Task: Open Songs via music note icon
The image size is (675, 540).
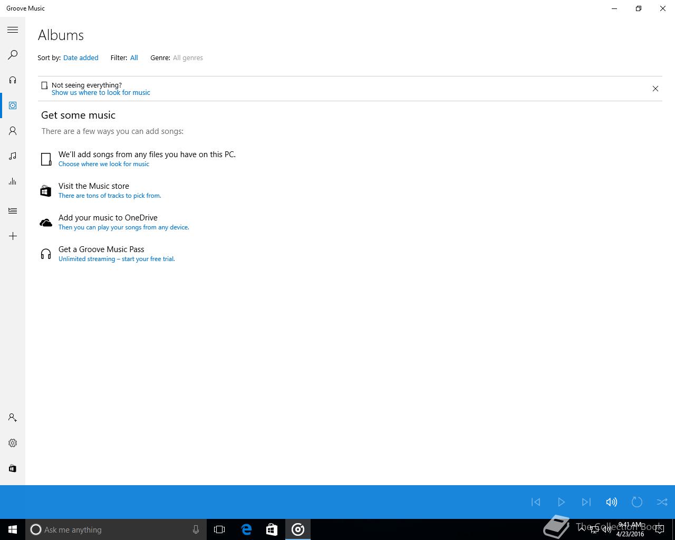Action: click(x=13, y=156)
